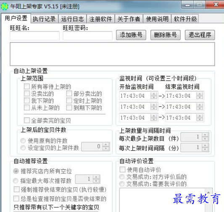This screenshot has height=212, width=224.
Task: Focus the 旺旺密码 input field
Action: (x=87, y=36)
